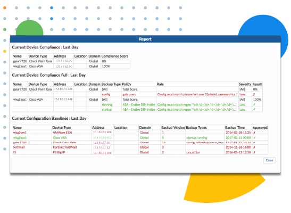Click the green check result for running backup
This screenshot has height=213, width=291.
254,104
